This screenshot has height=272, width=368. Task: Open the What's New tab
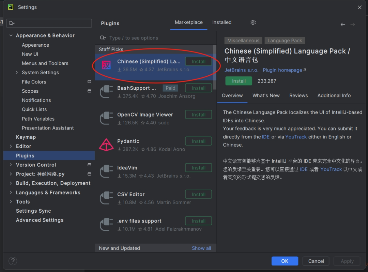click(x=266, y=95)
